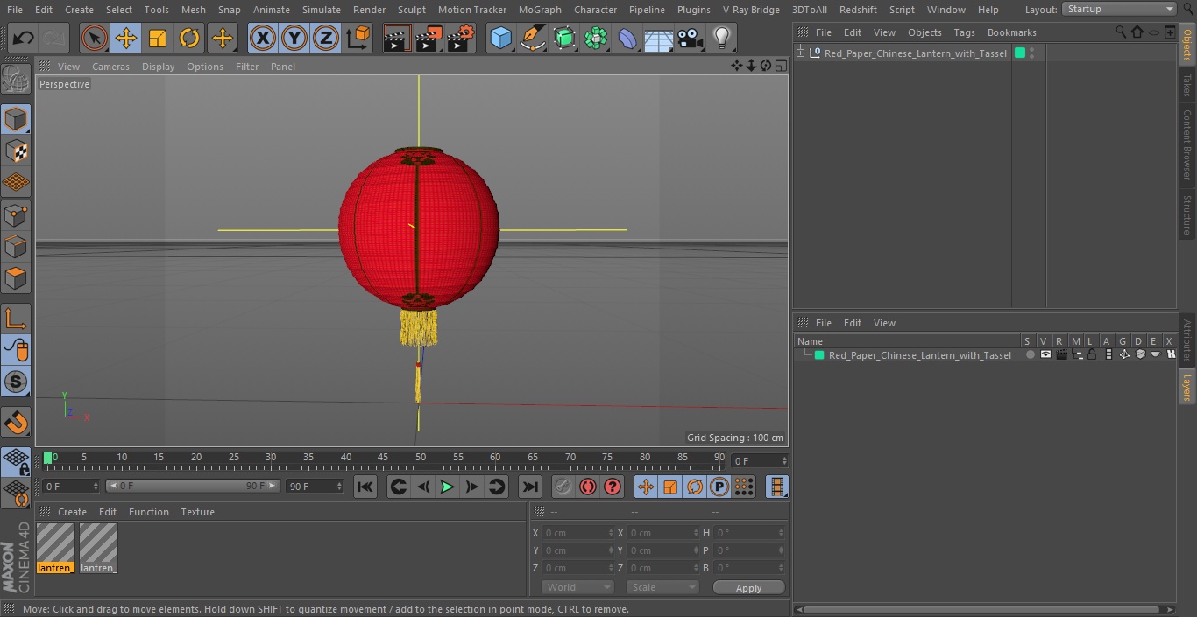Viewport: 1197px width, 617px height.
Task: Toggle Z axis lock
Action: [x=326, y=39]
